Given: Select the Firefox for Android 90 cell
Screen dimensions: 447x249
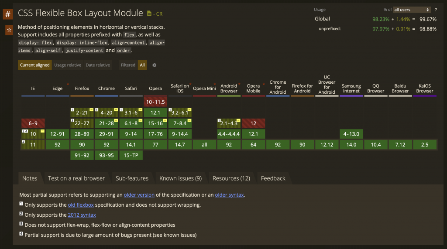Looking at the screenshot, I should (x=302, y=145).
